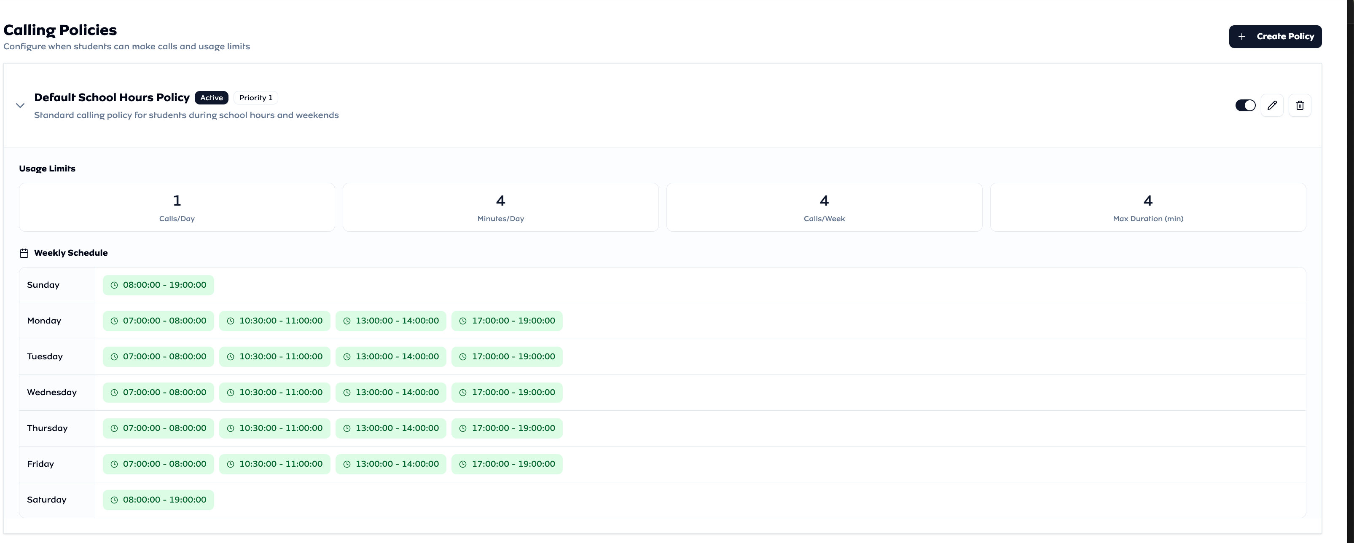
Task: Click the Weekly Schedule calendar icon
Action: tap(24, 253)
